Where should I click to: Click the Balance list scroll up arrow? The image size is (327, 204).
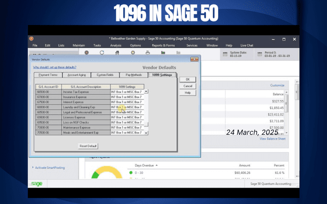287,92
